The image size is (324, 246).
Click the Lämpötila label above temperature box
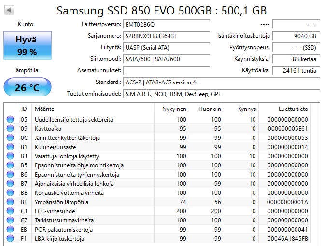coord(26,70)
